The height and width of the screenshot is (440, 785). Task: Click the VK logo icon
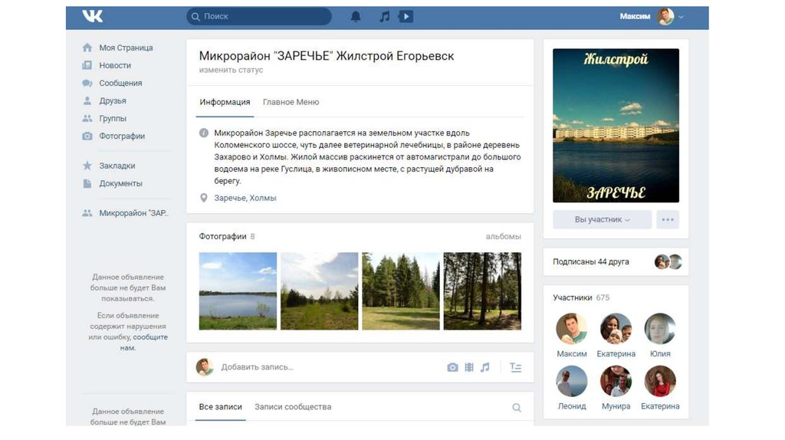[93, 16]
